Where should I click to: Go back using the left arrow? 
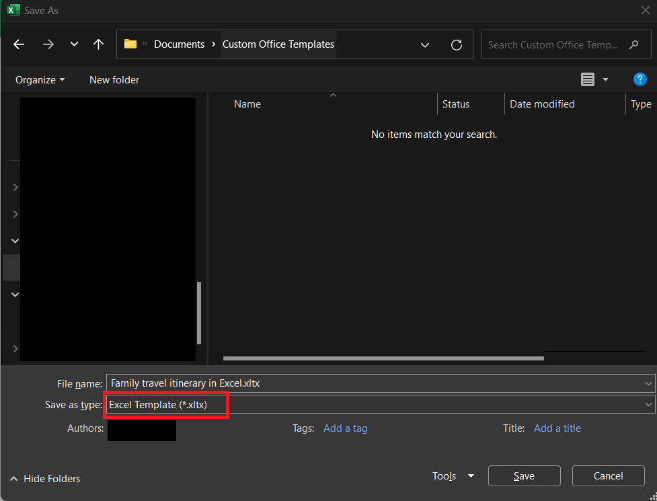coord(19,44)
